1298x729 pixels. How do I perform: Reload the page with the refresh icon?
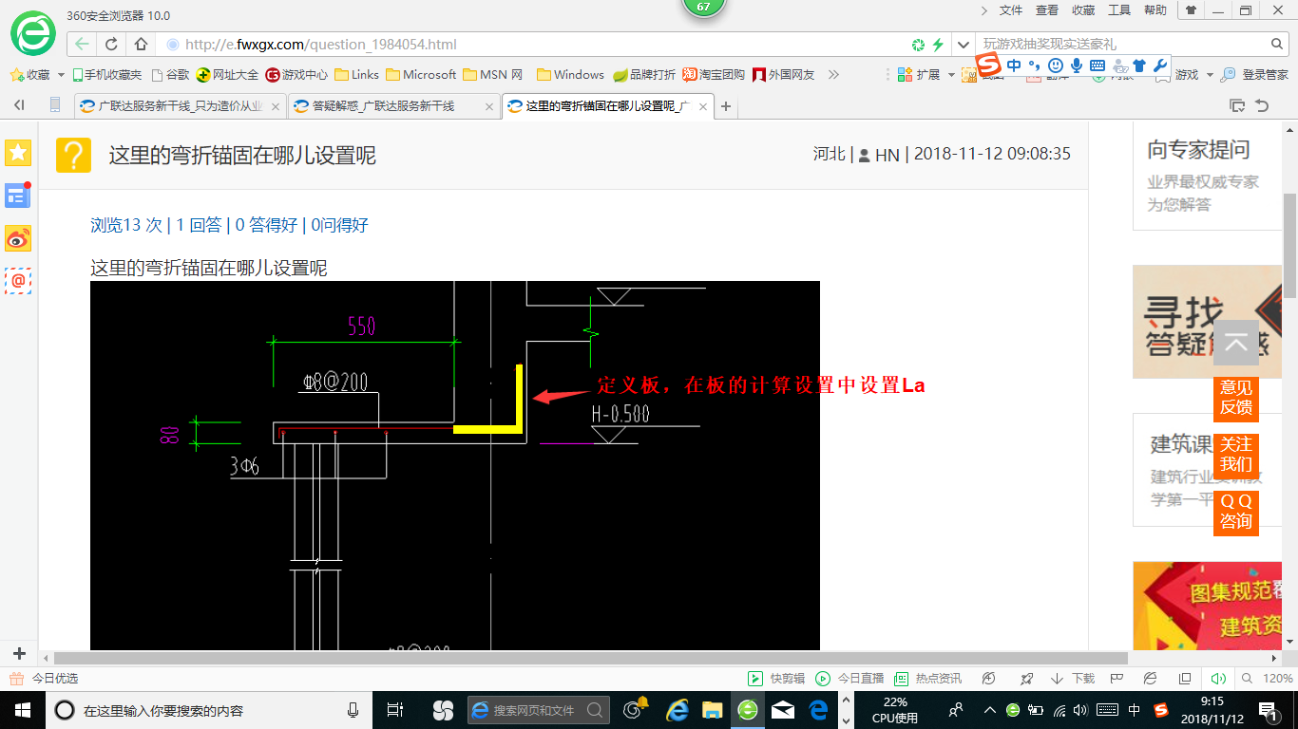pyautogui.click(x=111, y=44)
